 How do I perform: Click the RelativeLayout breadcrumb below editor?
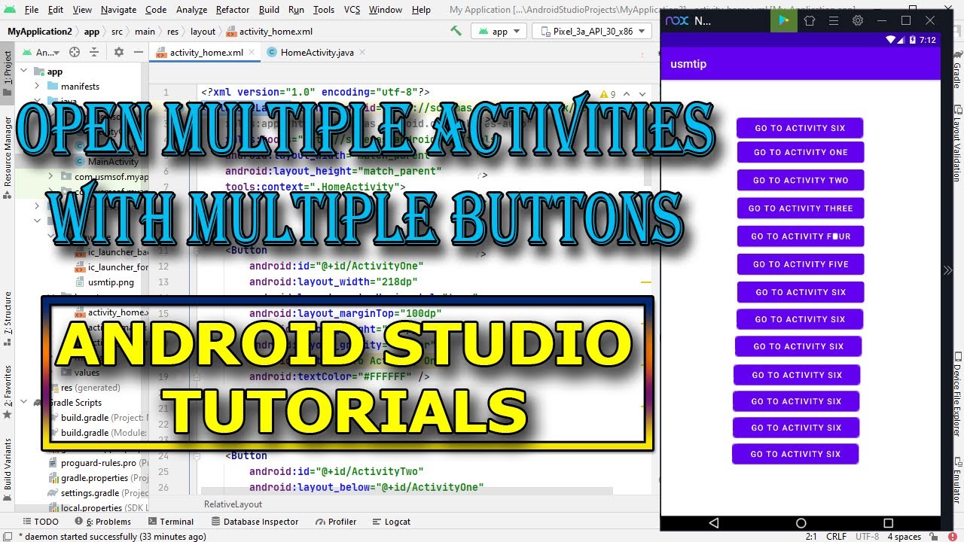(232, 504)
